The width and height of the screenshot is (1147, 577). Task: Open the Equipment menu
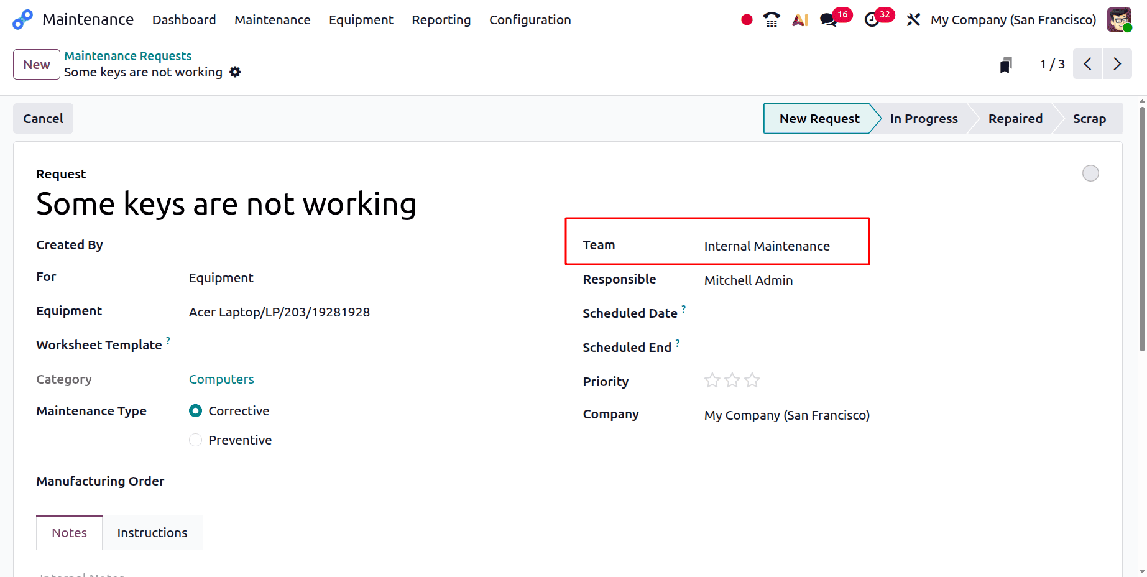361,20
